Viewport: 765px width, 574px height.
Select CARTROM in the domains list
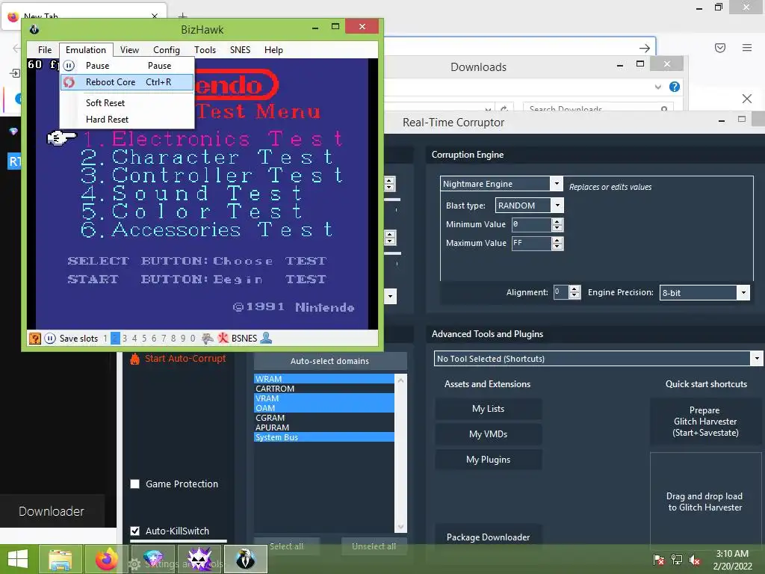point(324,389)
